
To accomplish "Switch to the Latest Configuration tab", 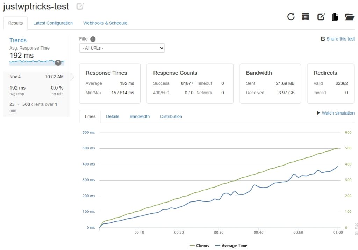I will pos(53,23).
